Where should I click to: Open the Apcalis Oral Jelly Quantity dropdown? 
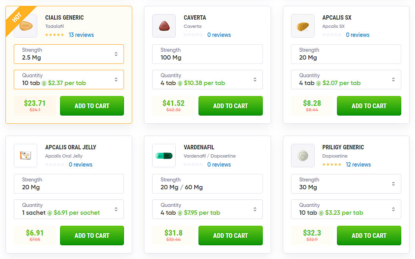[x=69, y=209]
